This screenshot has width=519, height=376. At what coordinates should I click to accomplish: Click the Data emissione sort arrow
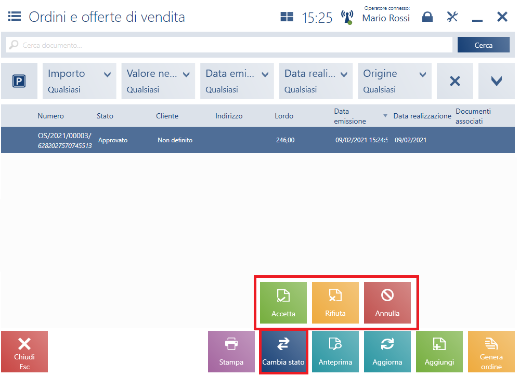point(385,116)
